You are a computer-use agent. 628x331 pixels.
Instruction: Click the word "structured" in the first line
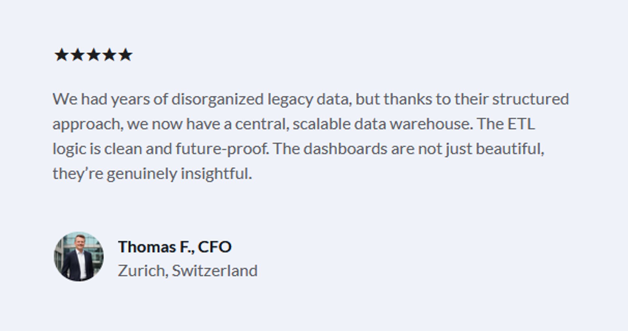[x=531, y=99]
